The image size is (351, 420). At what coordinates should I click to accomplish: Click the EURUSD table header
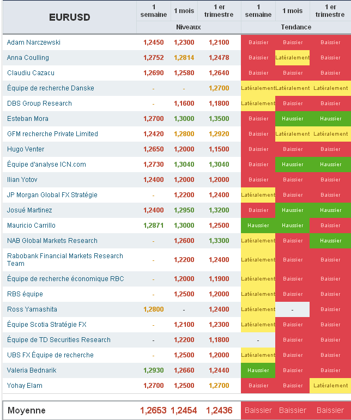[69, 17]
